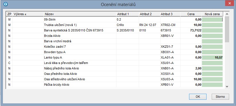Edit Nová cena for Osa předního kola
The height and width of the screenshot is (106, 236).
pyautogui.click(x=212, y=74)
